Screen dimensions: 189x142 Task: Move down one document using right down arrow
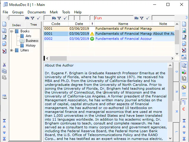(184, 133)
